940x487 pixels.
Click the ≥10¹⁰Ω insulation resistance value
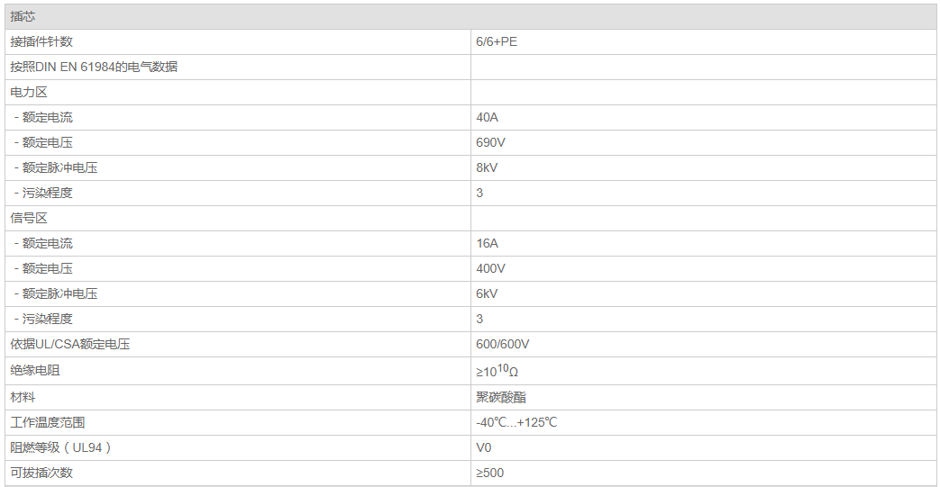click(497, 371)
